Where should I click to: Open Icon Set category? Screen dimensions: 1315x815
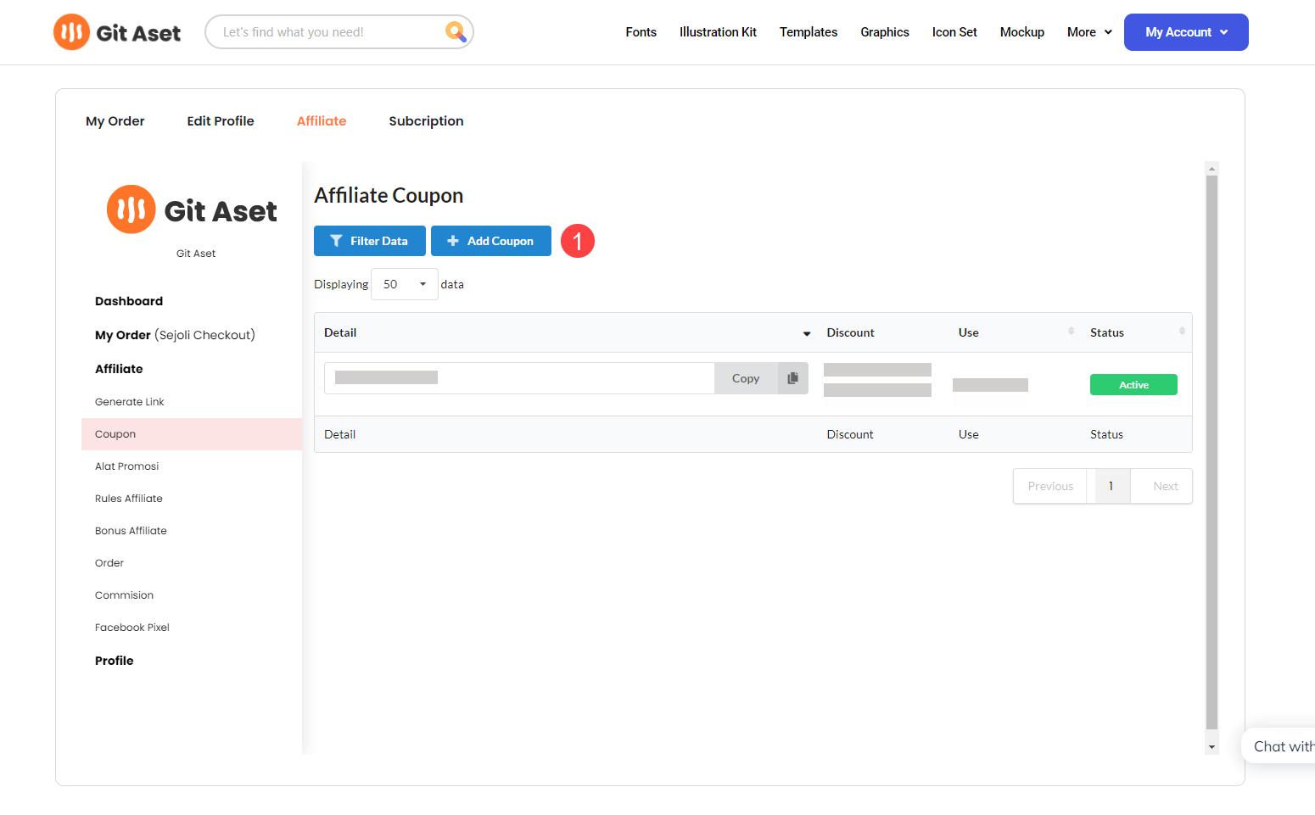pos(954,32)
